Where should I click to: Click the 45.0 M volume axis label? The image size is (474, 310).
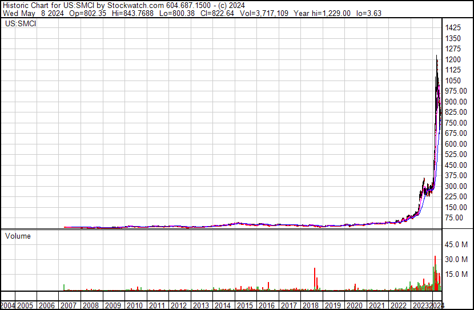click(x=456, y=244)
